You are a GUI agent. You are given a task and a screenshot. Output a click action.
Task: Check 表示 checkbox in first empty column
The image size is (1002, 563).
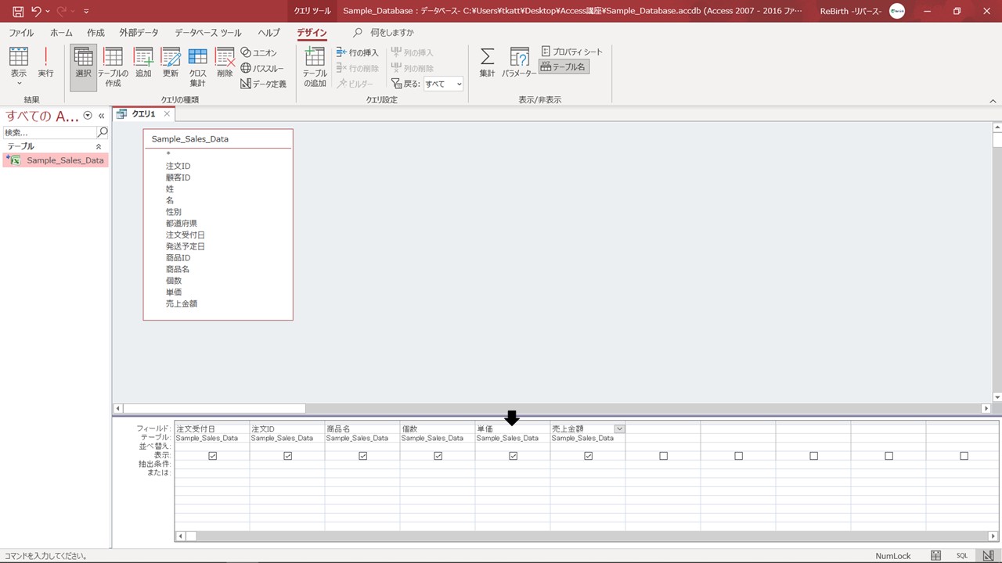[663, 456]
